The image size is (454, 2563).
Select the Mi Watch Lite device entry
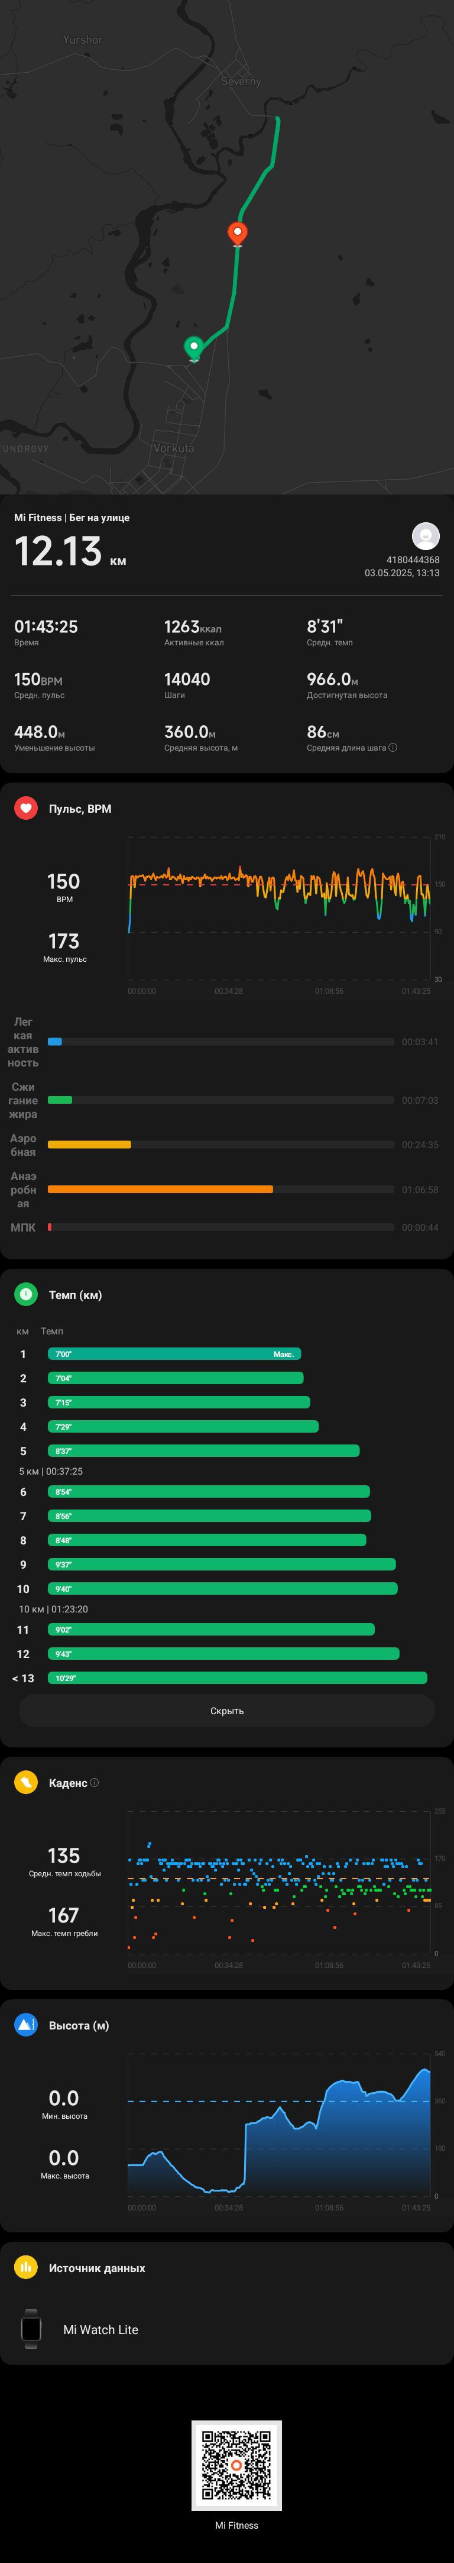click(x=226, y=2329)
